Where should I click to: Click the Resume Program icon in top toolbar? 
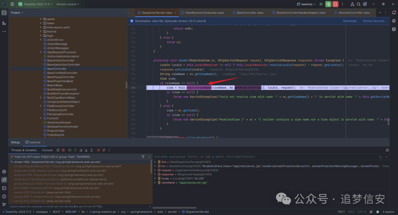click(321, 4)
